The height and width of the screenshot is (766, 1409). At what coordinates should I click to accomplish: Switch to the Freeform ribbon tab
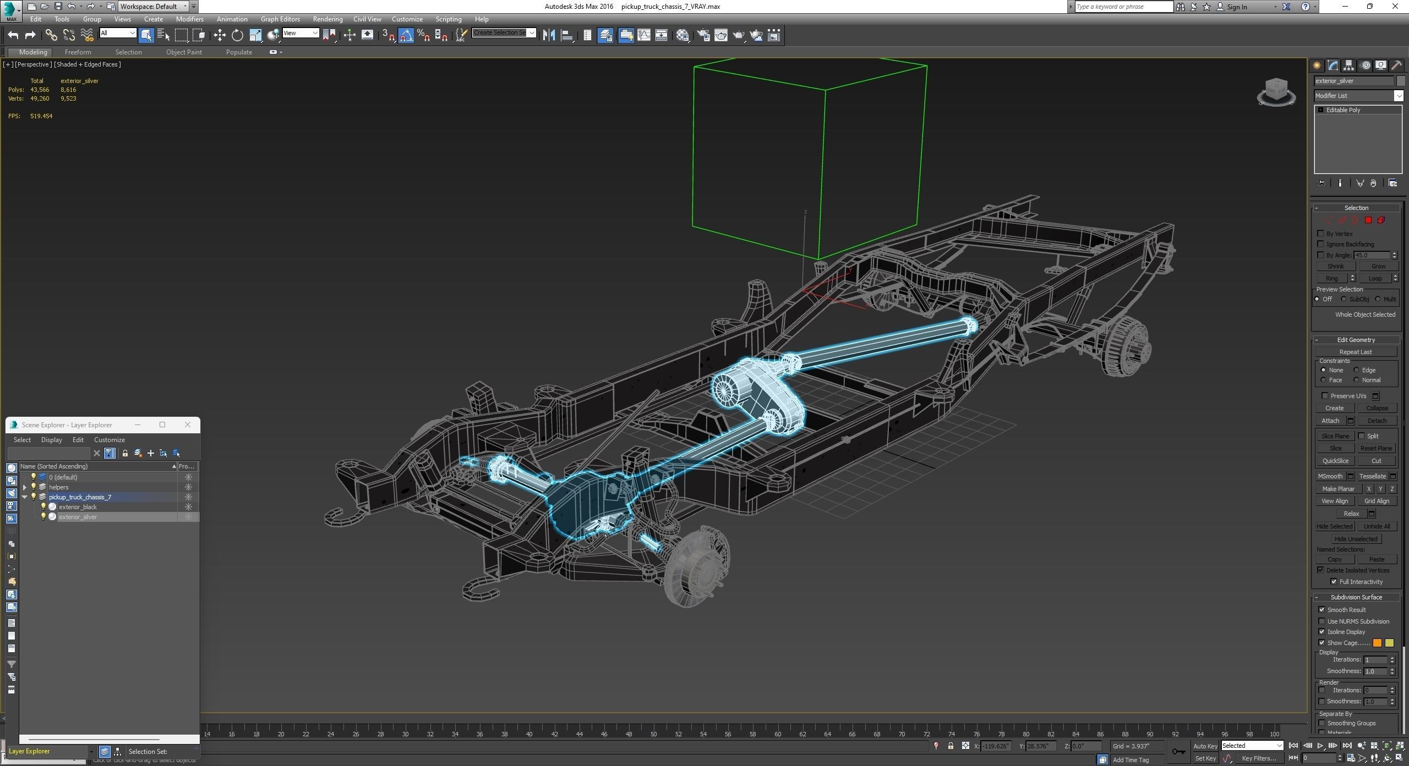(78, 52)
